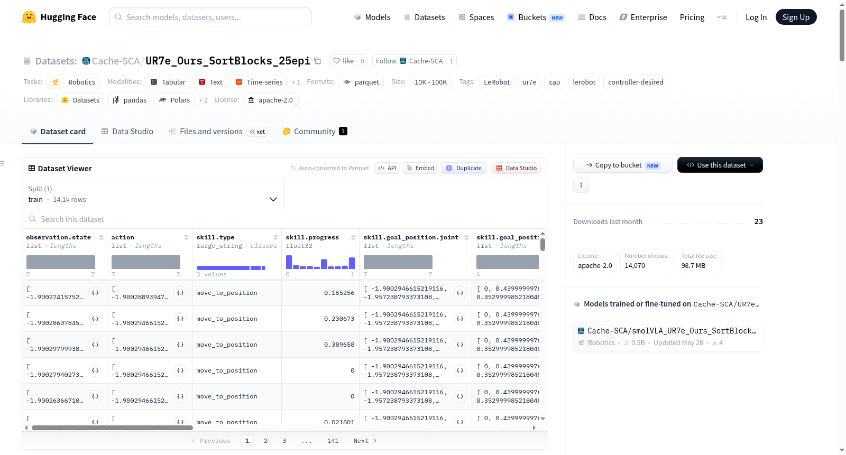Open the Cache-SCA owner link in the title

[116, 61]
